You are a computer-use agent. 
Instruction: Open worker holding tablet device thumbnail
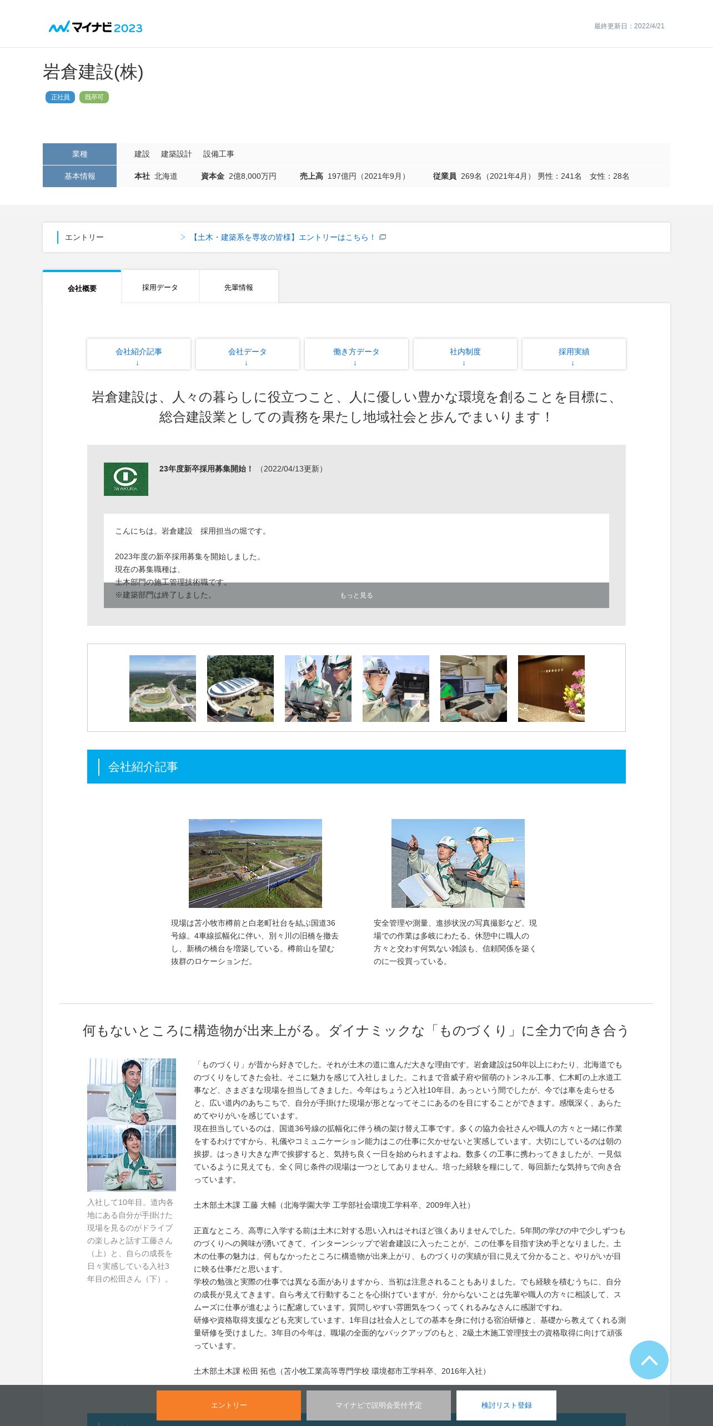coord(396,689)
